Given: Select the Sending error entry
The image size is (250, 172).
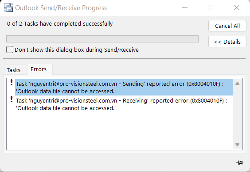Looking at the screenshot, I should click(x=124, y=88).
